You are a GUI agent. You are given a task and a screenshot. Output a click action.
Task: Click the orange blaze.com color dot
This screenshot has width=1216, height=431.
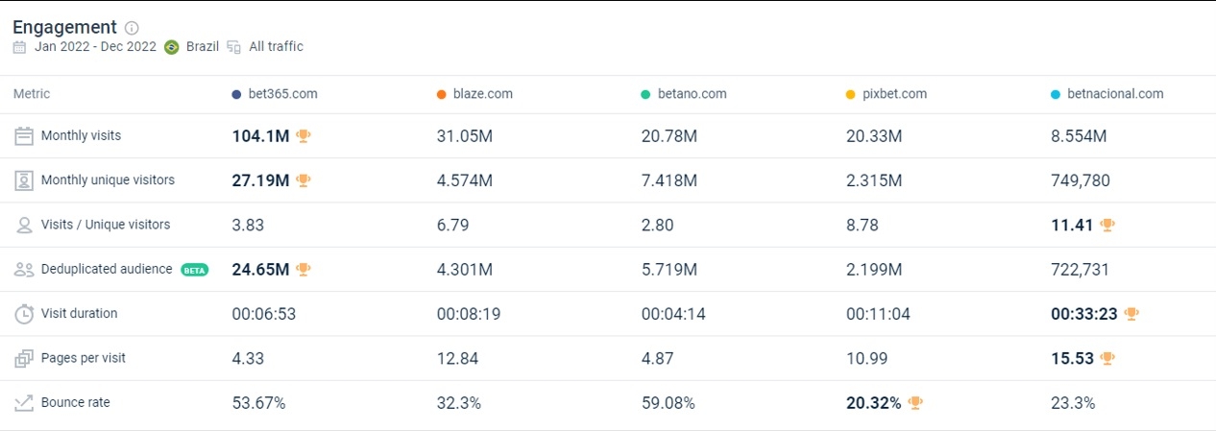[441, 94]
